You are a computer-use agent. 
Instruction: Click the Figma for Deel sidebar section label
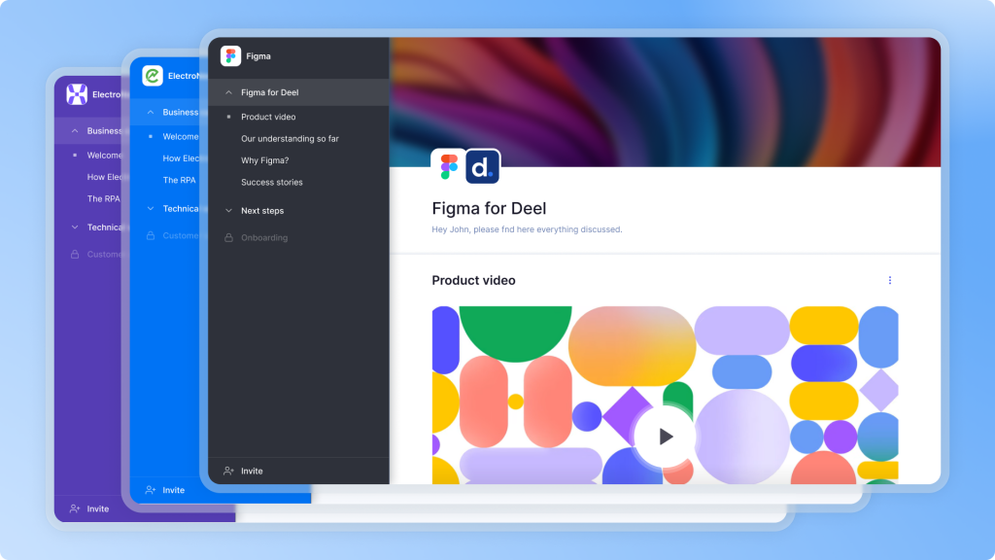(x=270, y=92)
